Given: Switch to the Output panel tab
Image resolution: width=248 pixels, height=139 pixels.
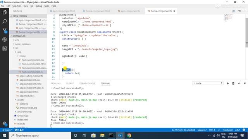Looking at the screenshot, I should [x=70, y=83].
